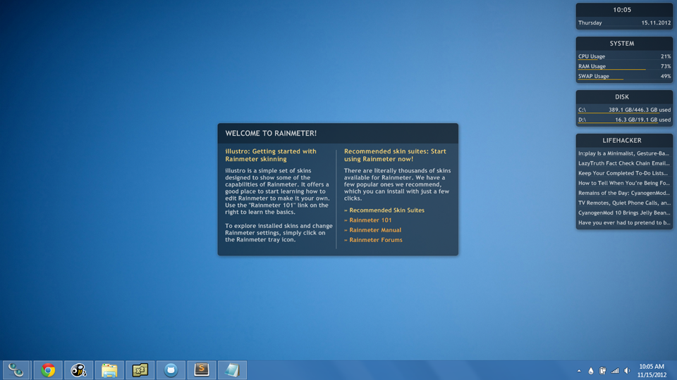Open LazyTruth Fact Check feed item
The width and height of the screenshot is (677, 380).
(624, 163)
